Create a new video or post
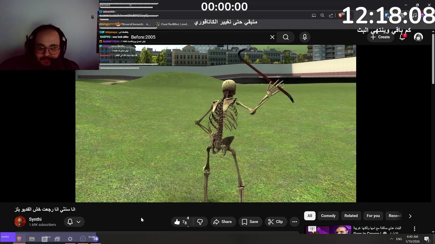This screenshot has height=244, width=435. [x=380, y=37]
